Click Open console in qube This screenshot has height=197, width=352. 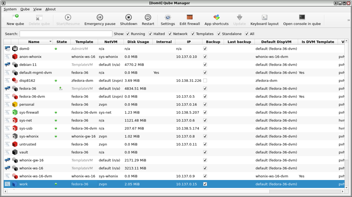click(x=302, y=17)
